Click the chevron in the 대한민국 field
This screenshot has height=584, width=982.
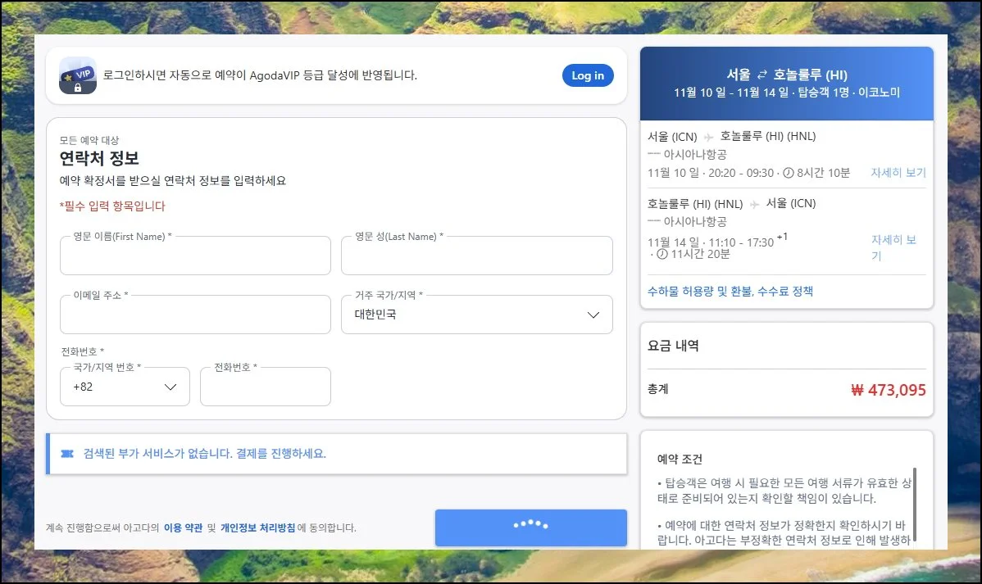(x=593, y=315)
